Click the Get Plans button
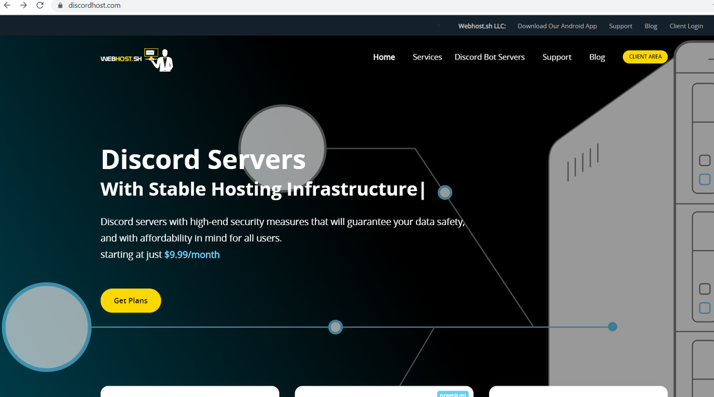 click(x=131, y=301)
